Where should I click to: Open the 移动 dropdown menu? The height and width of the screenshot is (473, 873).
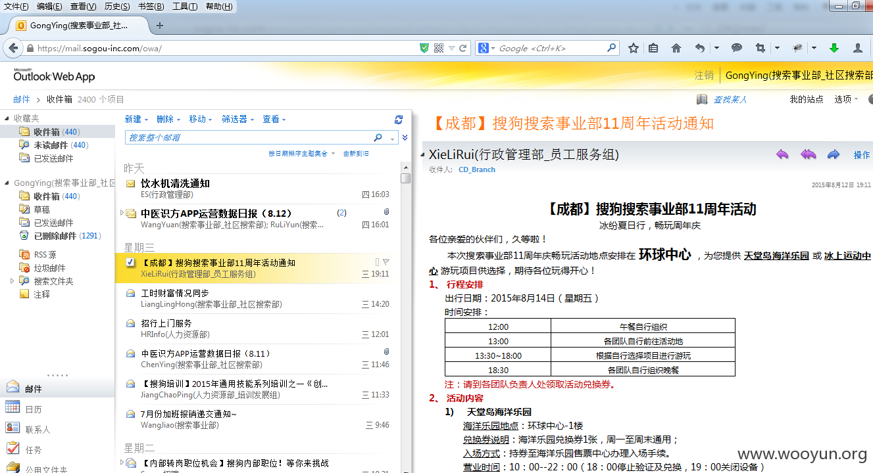201,119
